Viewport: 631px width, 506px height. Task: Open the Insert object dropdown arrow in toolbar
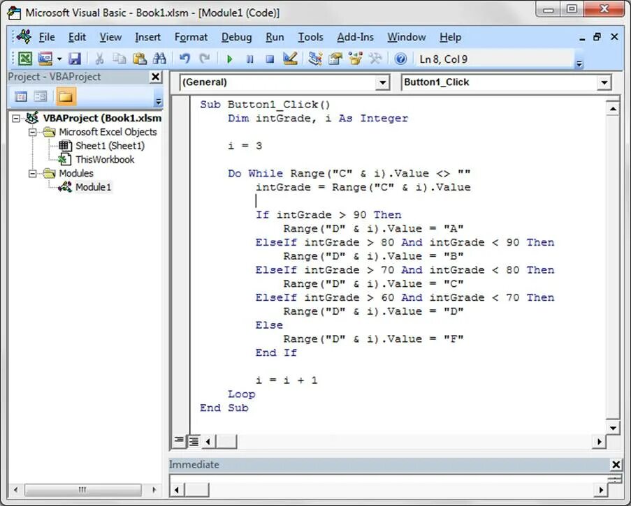point(59,59)
